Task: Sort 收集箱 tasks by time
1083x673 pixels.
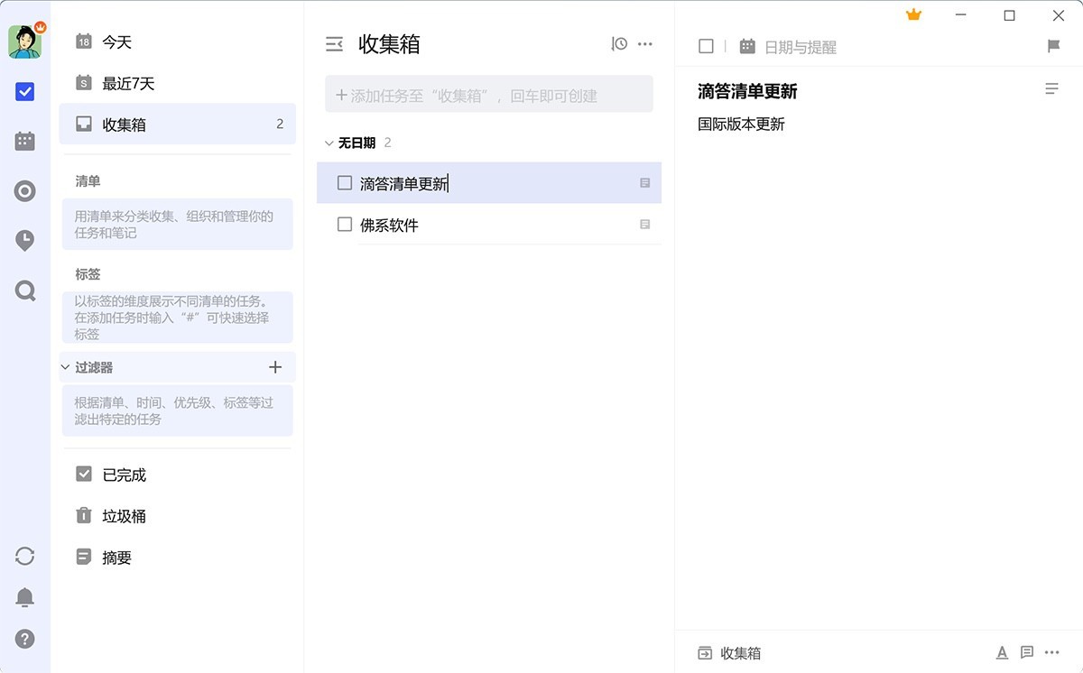Action: 618,43
